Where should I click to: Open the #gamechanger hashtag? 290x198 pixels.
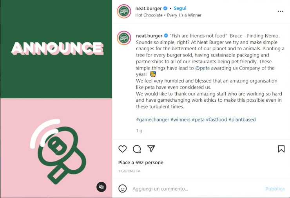coord(153,119)
